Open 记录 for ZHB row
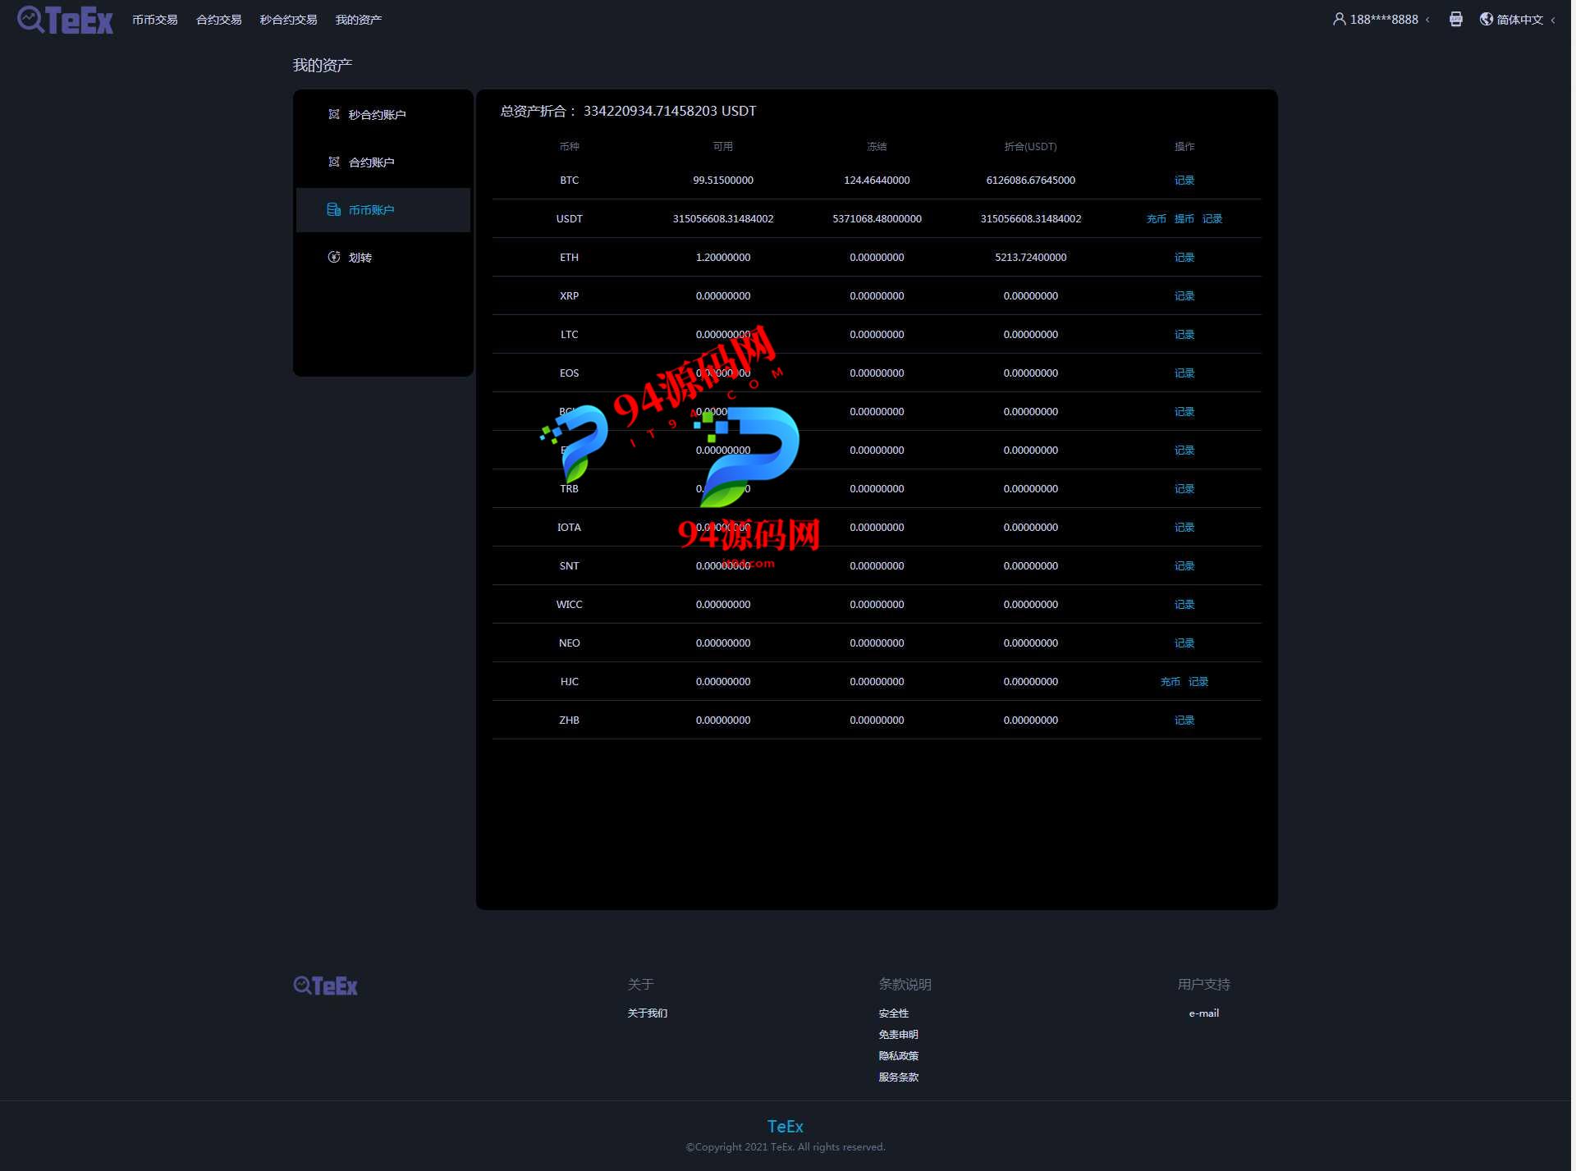The height and width of the screenshot is (1171, 1576). click(1184, 720)
